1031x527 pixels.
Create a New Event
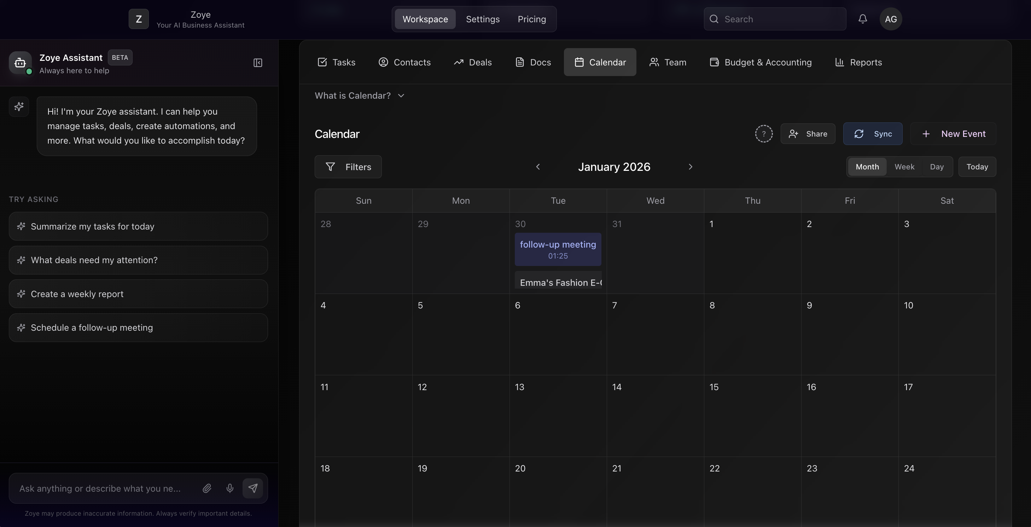pos(953,134)
